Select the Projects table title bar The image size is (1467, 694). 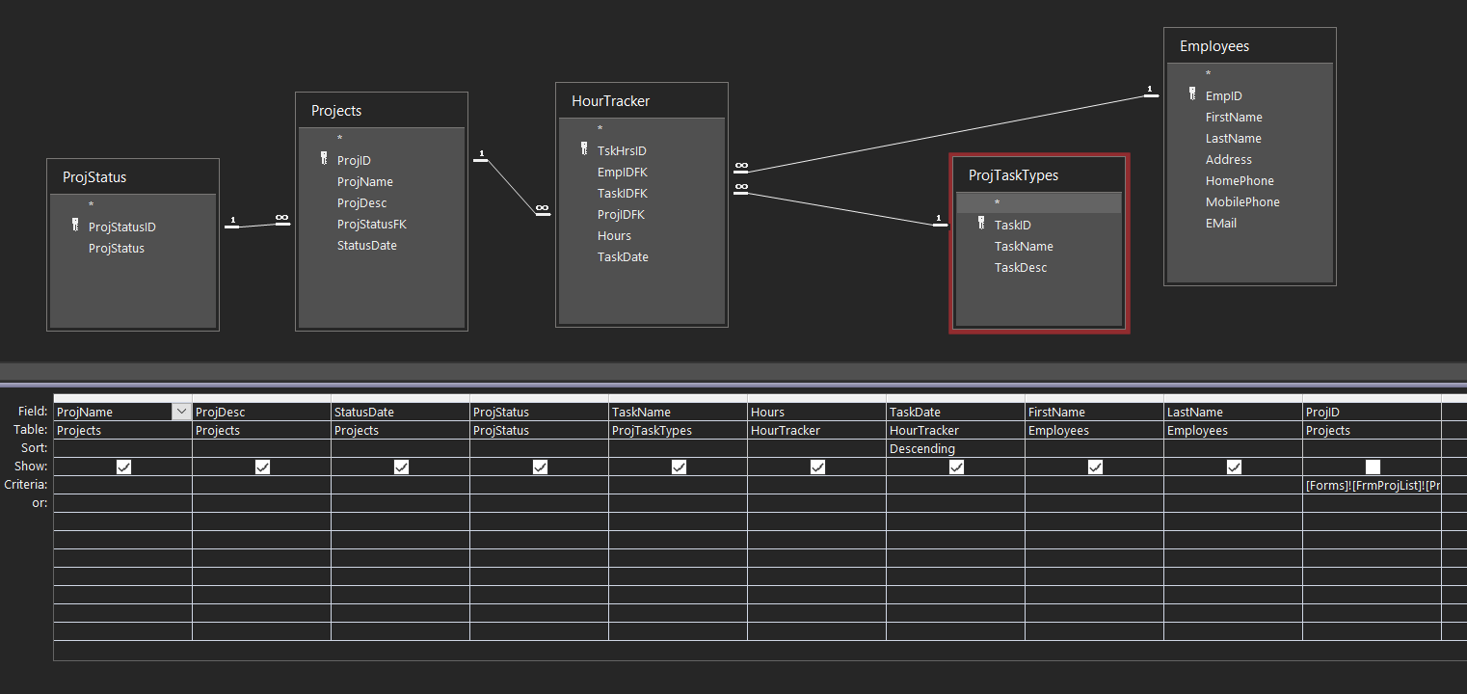pos(382,111)
